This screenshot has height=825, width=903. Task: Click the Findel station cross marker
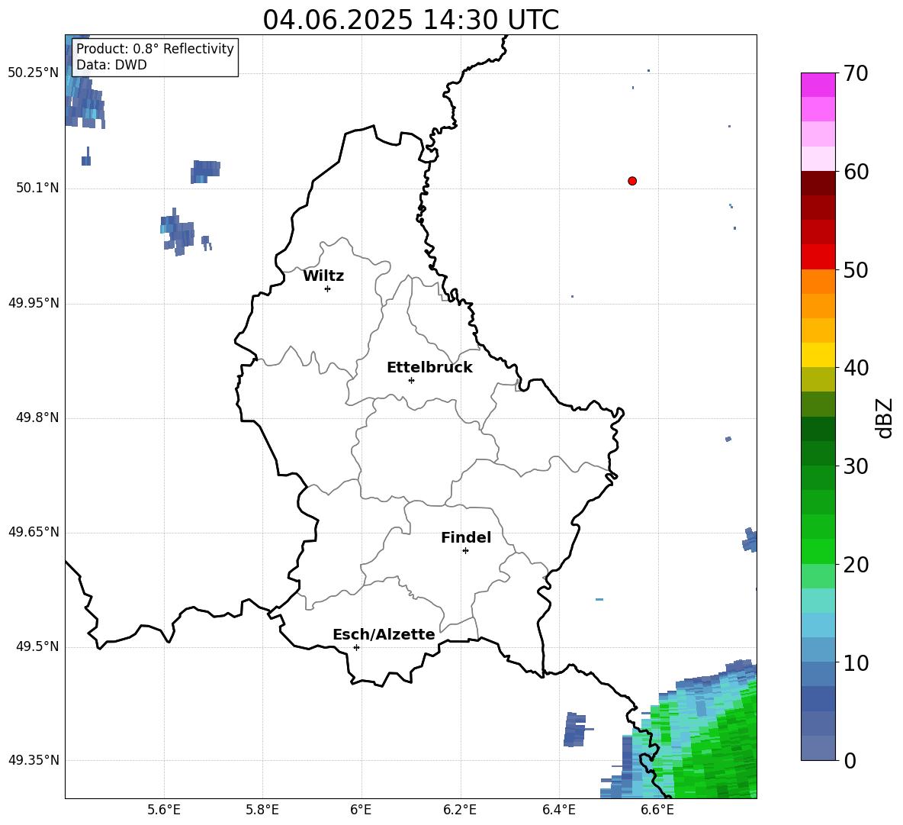coord(465,551)
